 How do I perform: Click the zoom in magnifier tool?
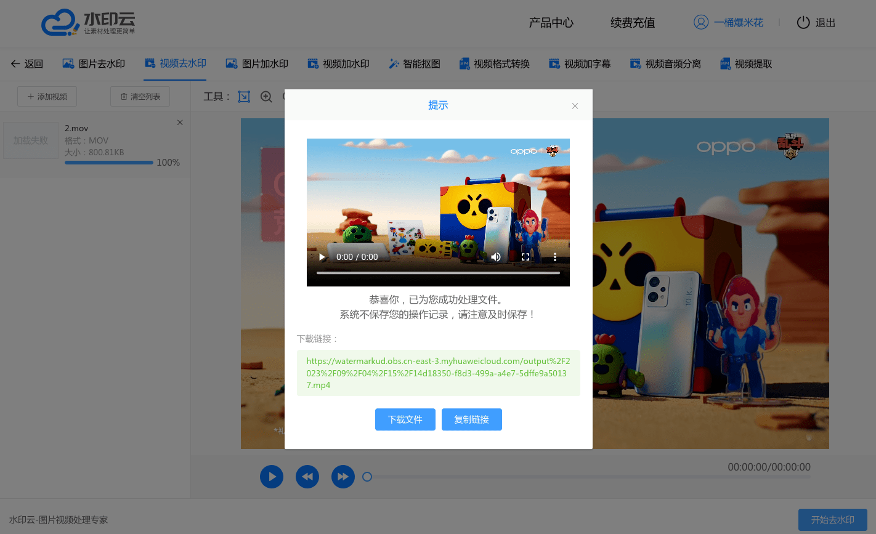tap(266, 96)
